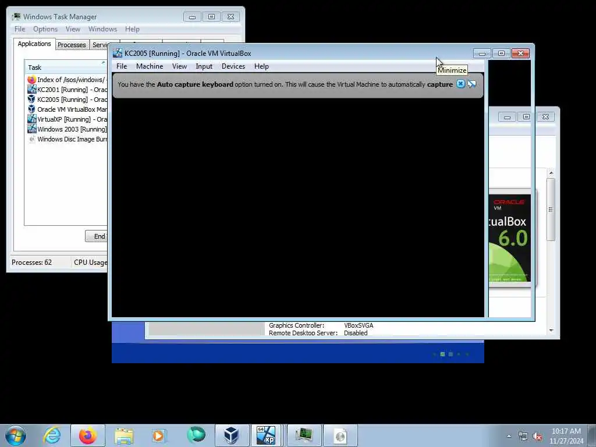Maximize the KC2005 VirtualBox window
The width and height of the screenshot is (596, 447).
point(501,53)
